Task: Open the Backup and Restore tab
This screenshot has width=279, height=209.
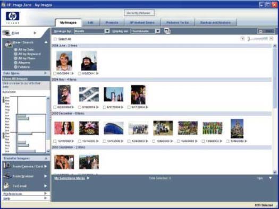Action: (215, 23)
